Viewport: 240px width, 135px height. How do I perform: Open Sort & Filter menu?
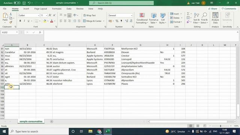(196, 18)
